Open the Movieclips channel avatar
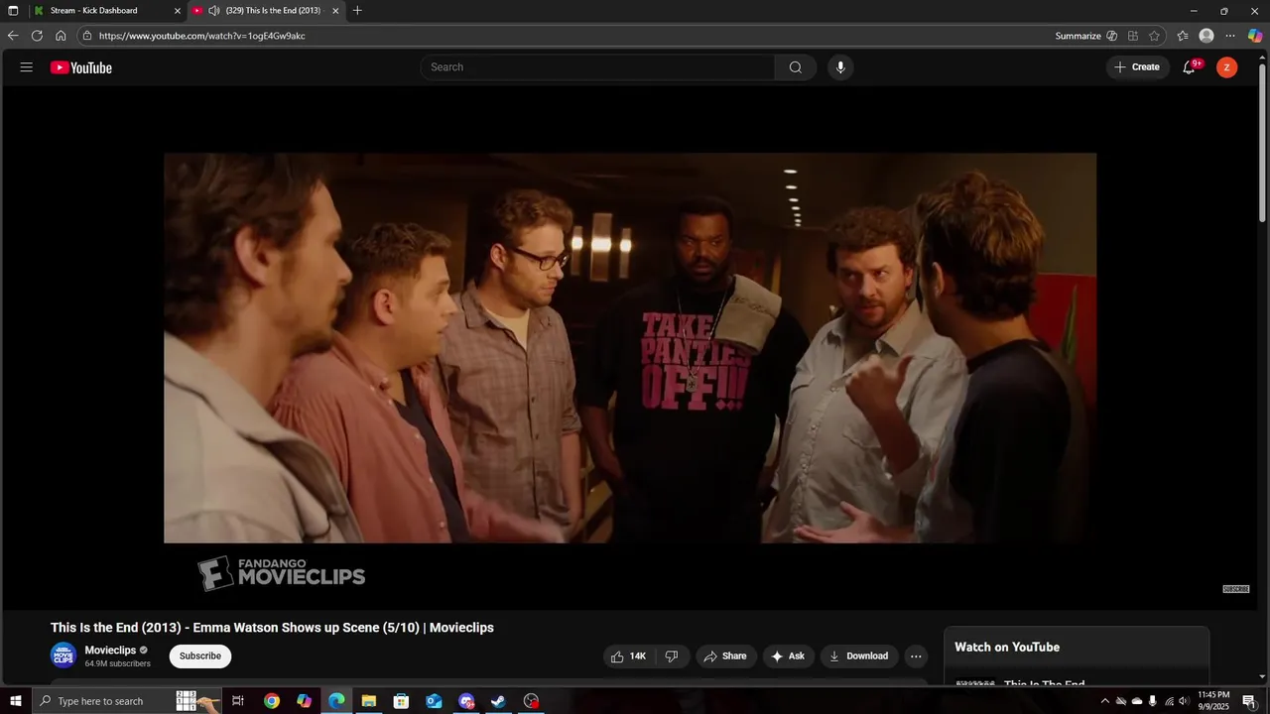Image resolution: width=1270 pixels, height=714 pixels. [63, 655]
